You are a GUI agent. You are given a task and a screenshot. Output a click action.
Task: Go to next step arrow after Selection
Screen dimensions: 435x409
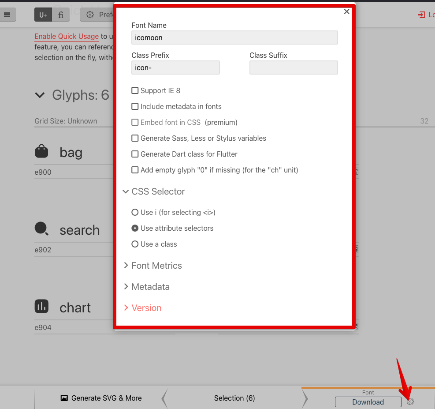pos(305,398)
